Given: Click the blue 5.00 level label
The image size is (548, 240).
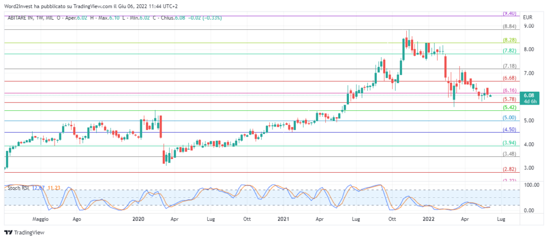Looking at the screenshot, I should [x=509, y=117].
